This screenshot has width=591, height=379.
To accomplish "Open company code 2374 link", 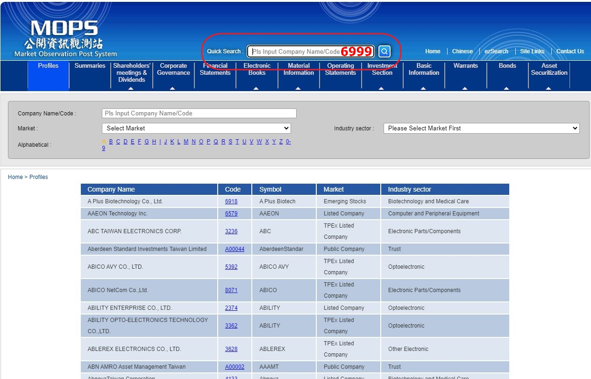I will coord(231,308).
